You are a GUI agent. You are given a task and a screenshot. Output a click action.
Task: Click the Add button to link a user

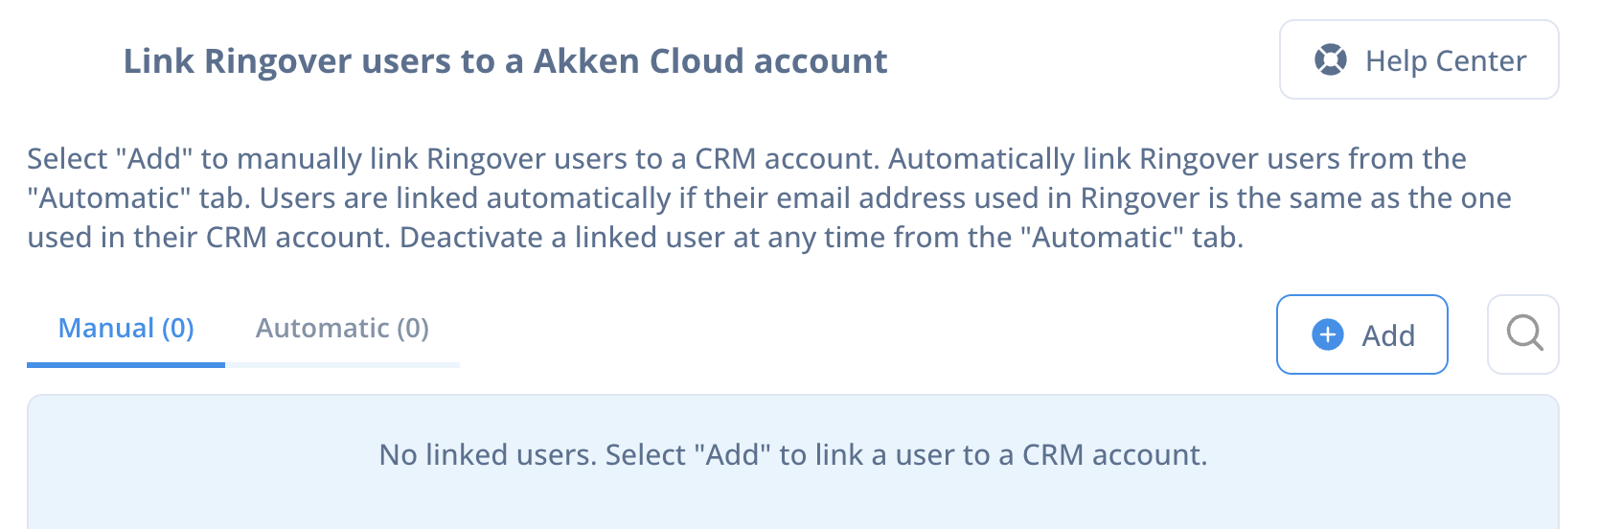(1361, 334)
